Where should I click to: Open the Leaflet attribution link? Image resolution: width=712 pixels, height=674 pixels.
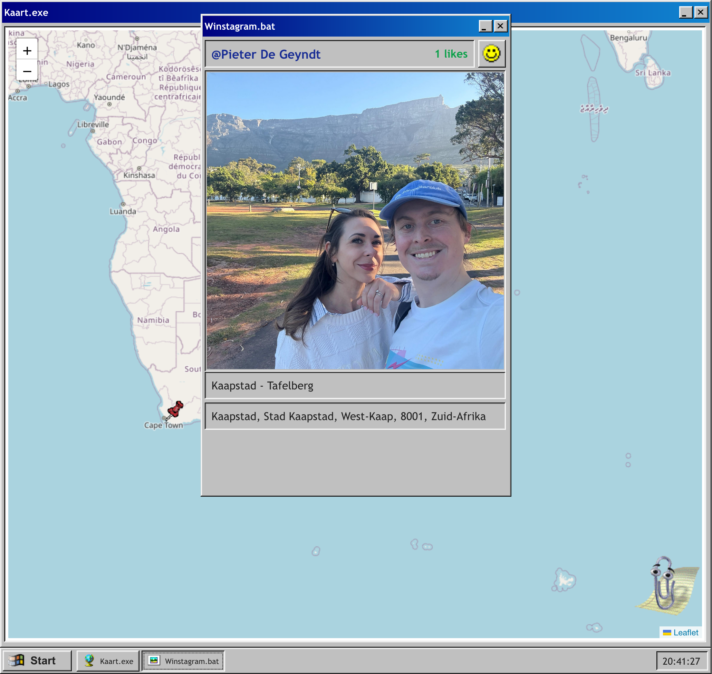(x=685, y=632)
